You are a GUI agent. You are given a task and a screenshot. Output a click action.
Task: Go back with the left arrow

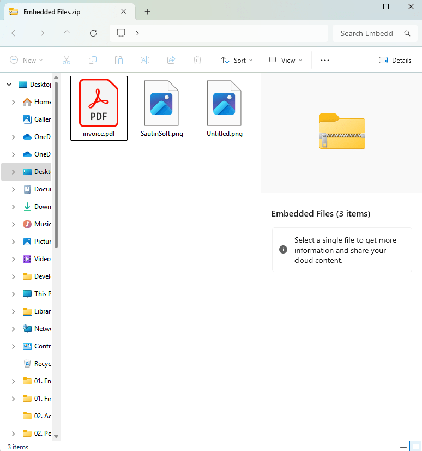[15, 33]
